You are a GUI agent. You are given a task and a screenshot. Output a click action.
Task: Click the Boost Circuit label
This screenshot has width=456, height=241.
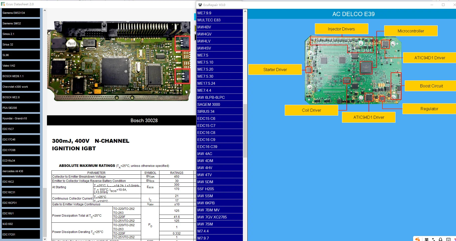(x=430, y=86)
